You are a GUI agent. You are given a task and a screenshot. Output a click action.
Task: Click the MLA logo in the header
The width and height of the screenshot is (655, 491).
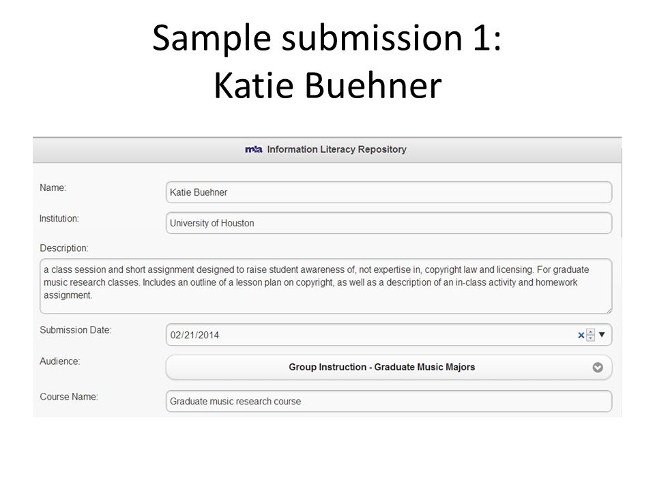pyautogui.click(x=254, y=149)
